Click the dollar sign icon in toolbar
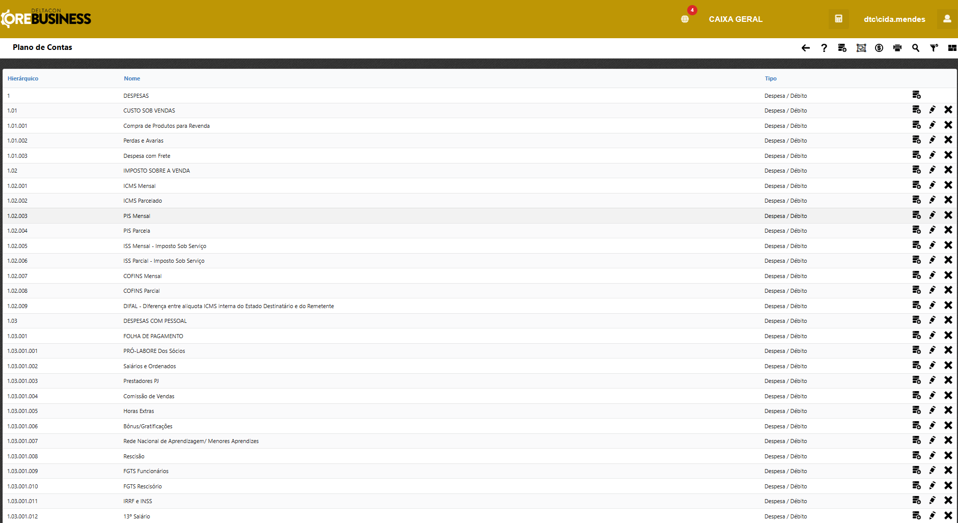 (879, 48)
